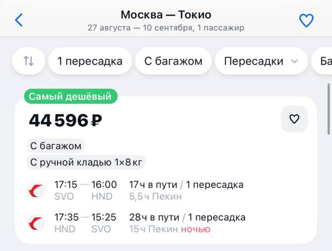Edit dates '27 августа — 10 сентября'

(x=140, y=28)
